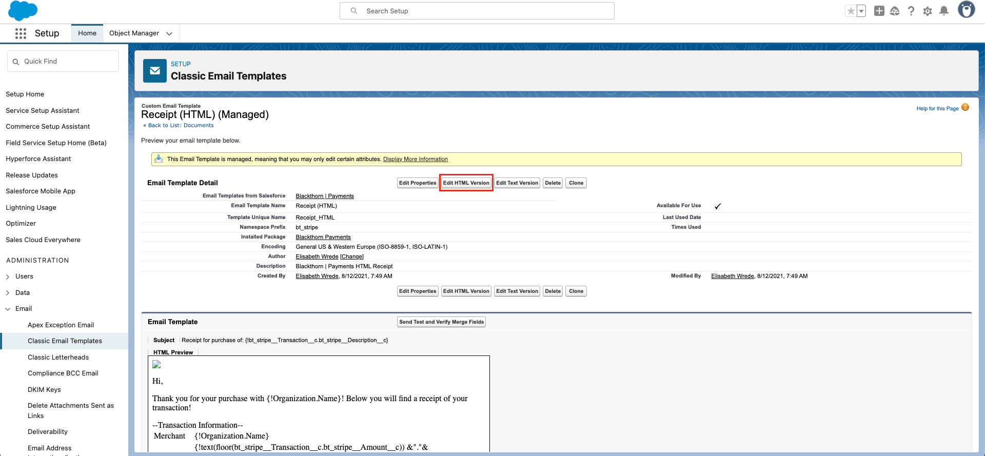Click the bottom Edit HTML Version button
985x456 pixels.
click(x=466, y=291)
